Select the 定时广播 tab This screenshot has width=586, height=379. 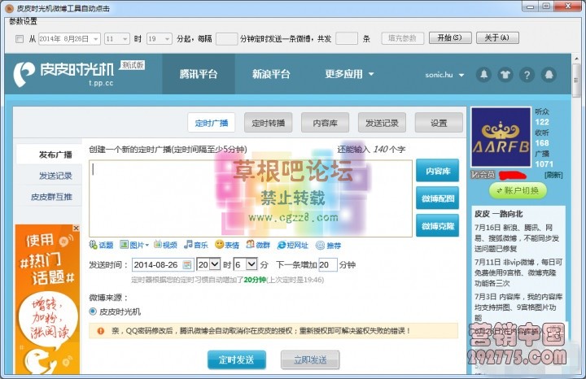point(212,123)
